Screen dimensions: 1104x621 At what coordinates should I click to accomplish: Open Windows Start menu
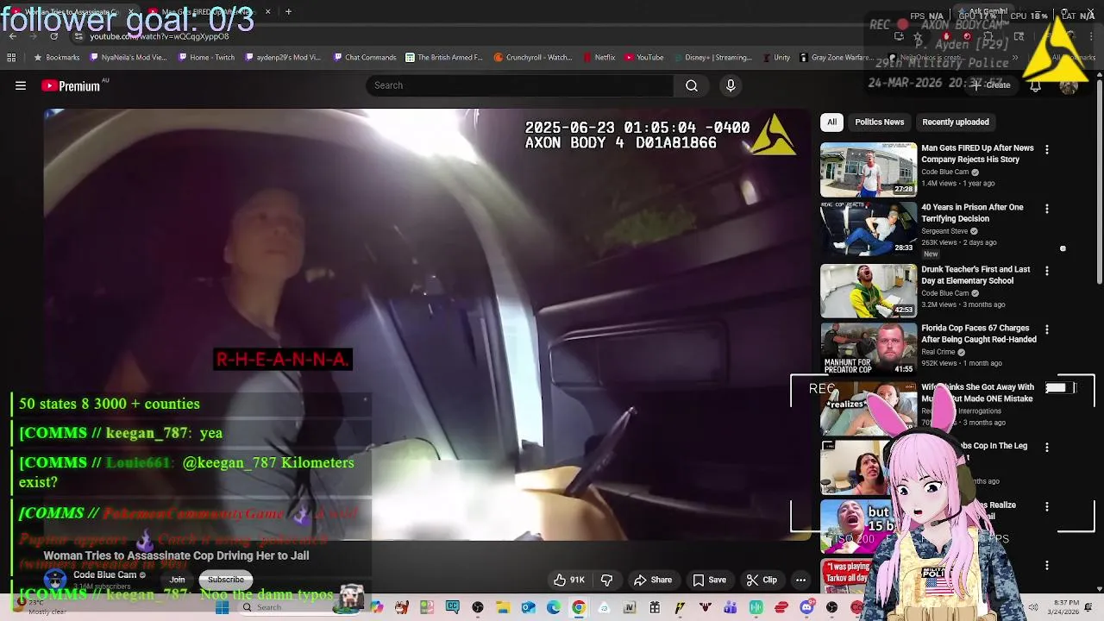[x=222, y=607]
